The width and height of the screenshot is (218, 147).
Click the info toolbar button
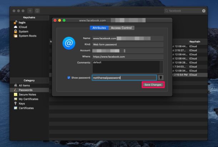tap(37, 11)
